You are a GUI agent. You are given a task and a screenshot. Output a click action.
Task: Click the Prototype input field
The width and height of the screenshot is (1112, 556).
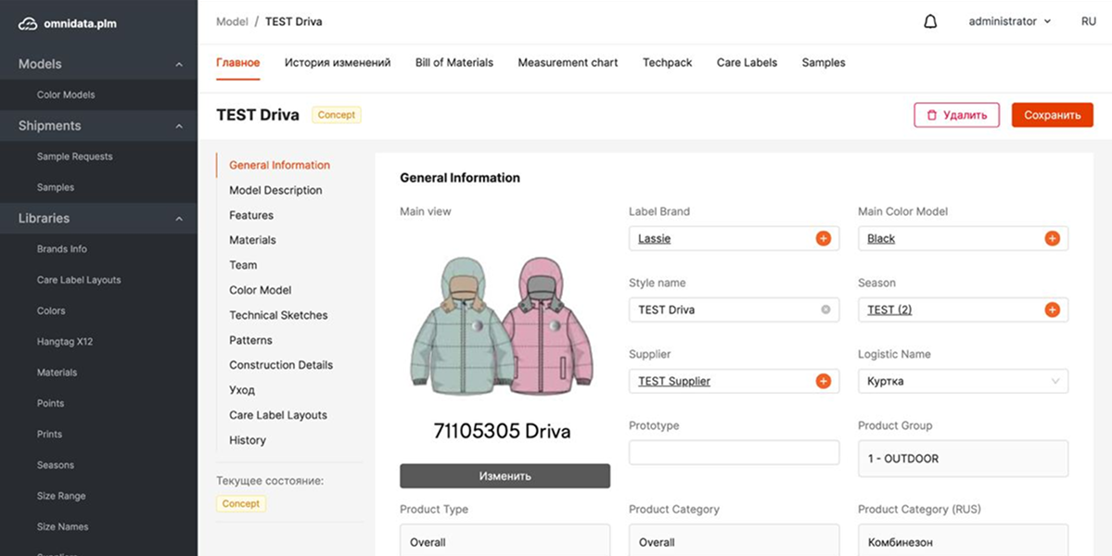(x=734, y=452)
